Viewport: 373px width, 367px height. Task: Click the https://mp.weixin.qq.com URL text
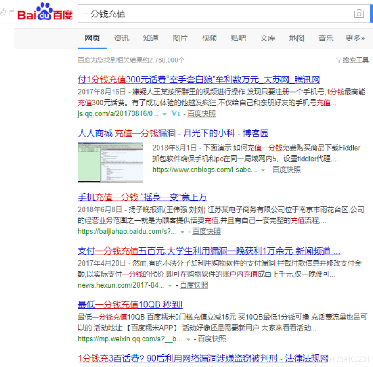click(x=130, y=339)
